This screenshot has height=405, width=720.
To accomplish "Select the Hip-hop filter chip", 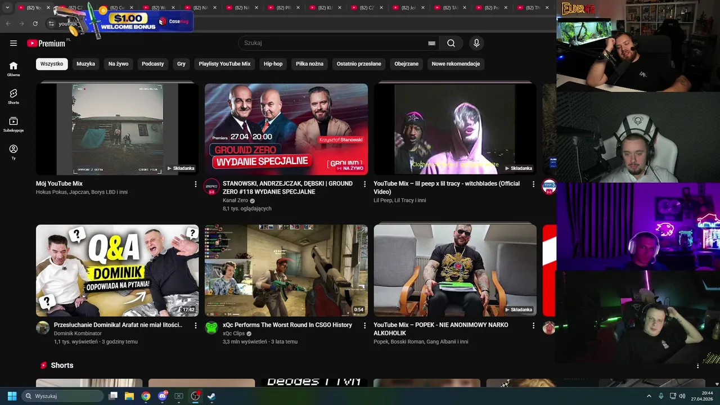I will [x=273, y=64].
